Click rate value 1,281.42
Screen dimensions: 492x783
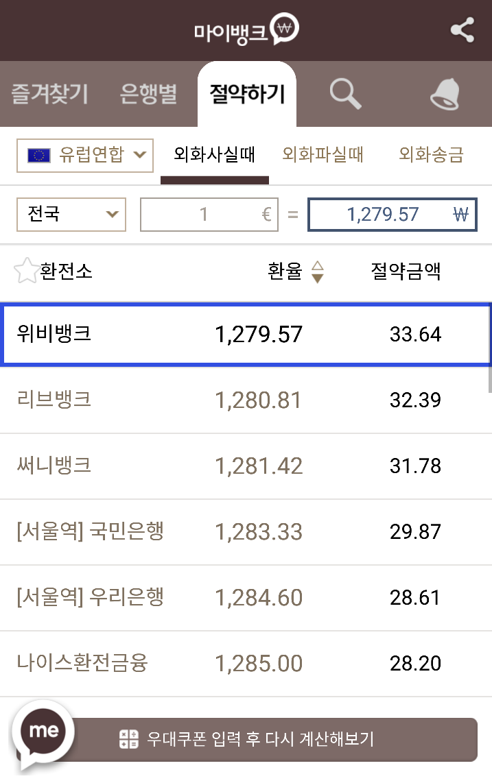point(259,466)
